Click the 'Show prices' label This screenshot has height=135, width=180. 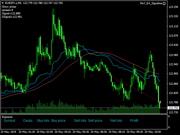[9, 7]
